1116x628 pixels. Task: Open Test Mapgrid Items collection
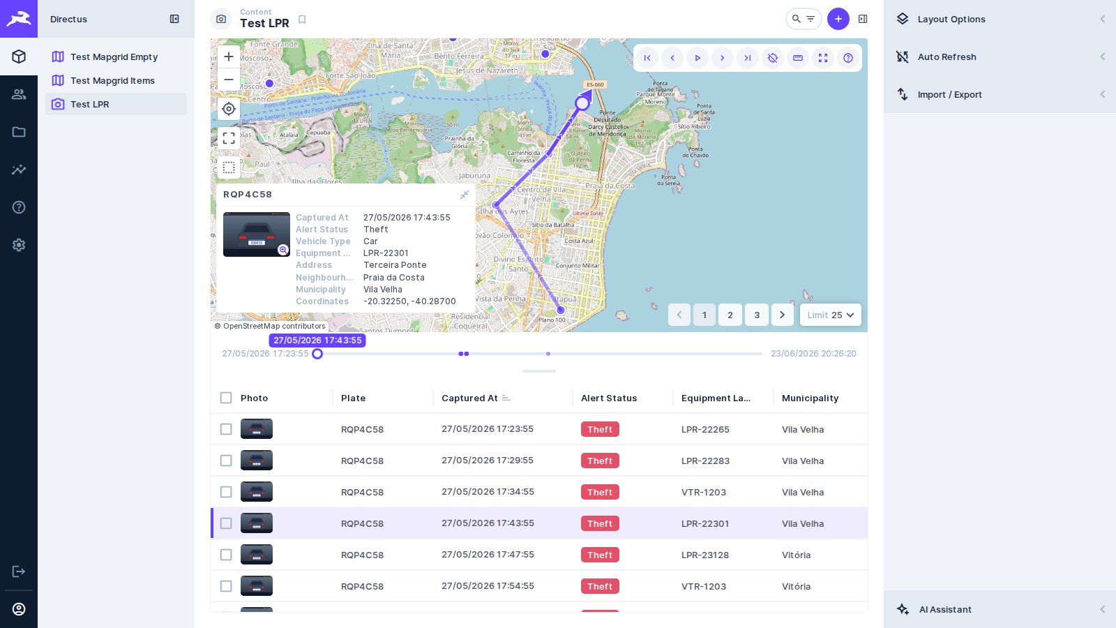tap(116, 80)
